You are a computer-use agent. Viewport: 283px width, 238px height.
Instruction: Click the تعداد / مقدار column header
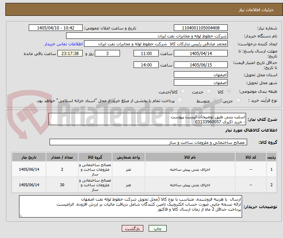(62, 157)
